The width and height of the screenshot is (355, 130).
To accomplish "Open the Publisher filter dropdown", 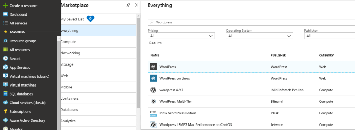I will (x=329, y=36).
